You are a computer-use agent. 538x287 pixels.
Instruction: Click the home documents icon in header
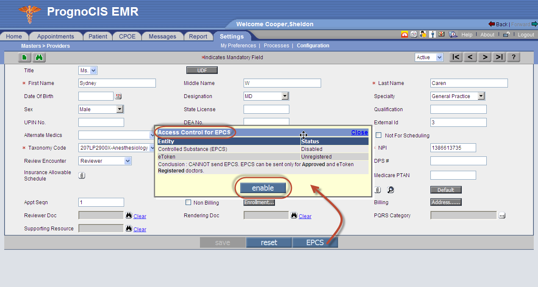[414, 35]
